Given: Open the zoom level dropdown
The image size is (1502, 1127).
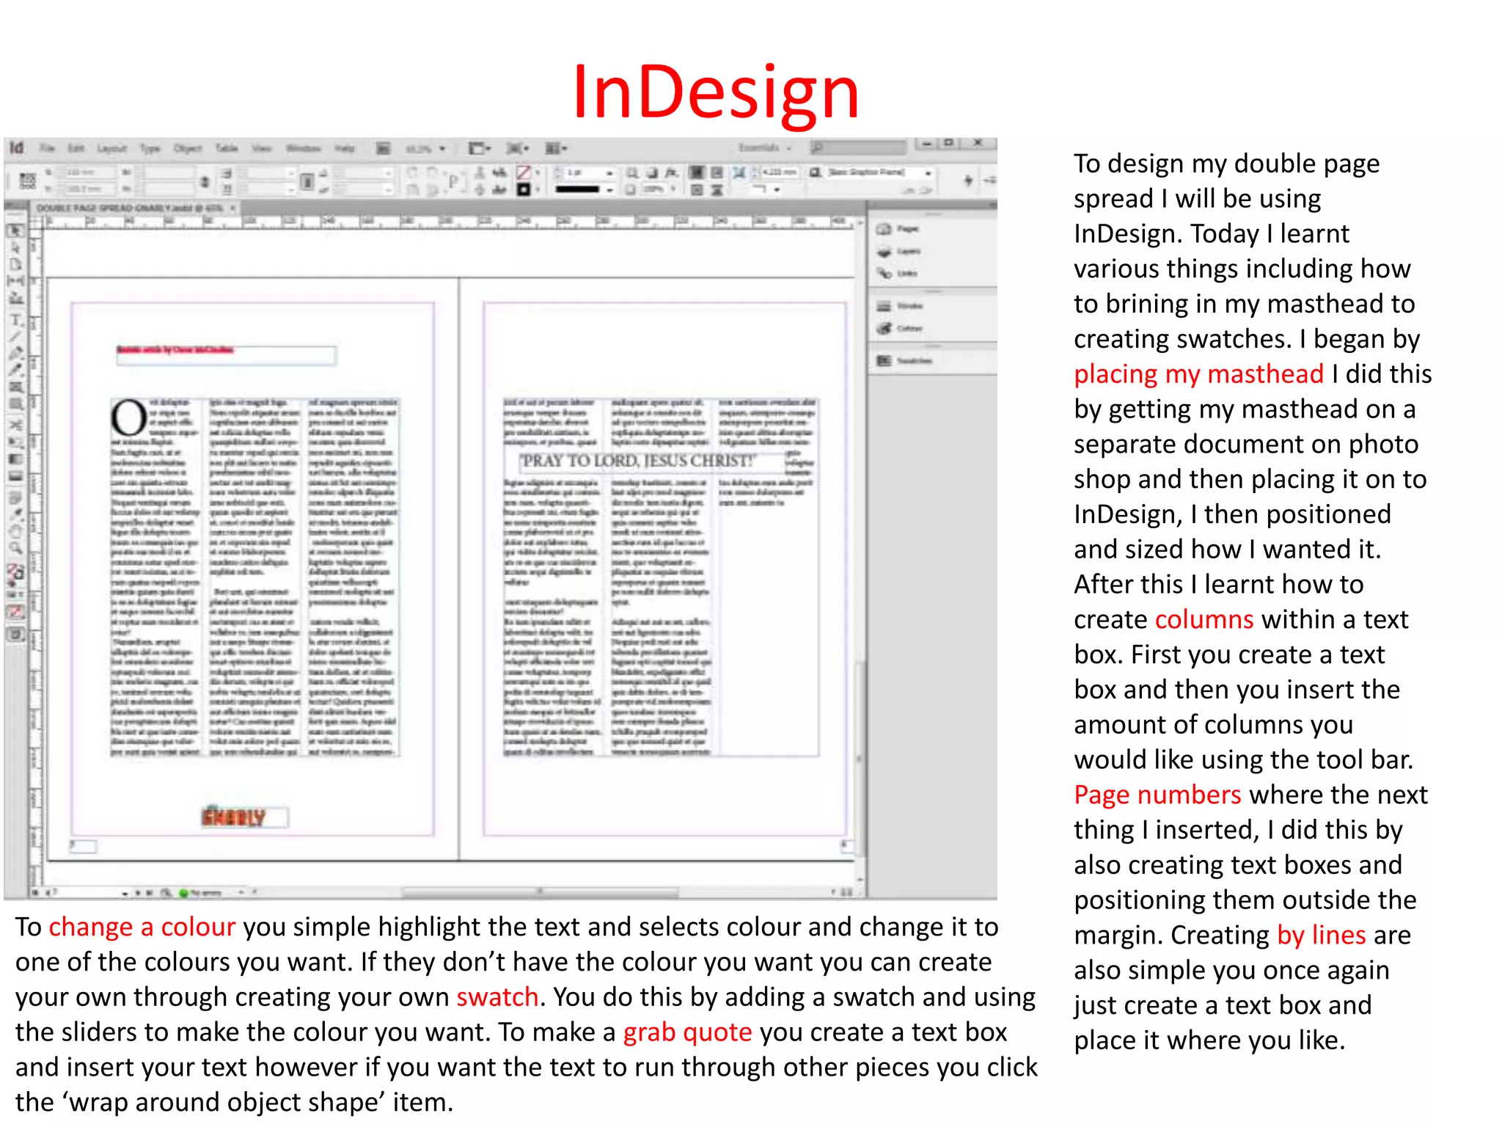Looking at the screenshot, I should tap(442, 149).
